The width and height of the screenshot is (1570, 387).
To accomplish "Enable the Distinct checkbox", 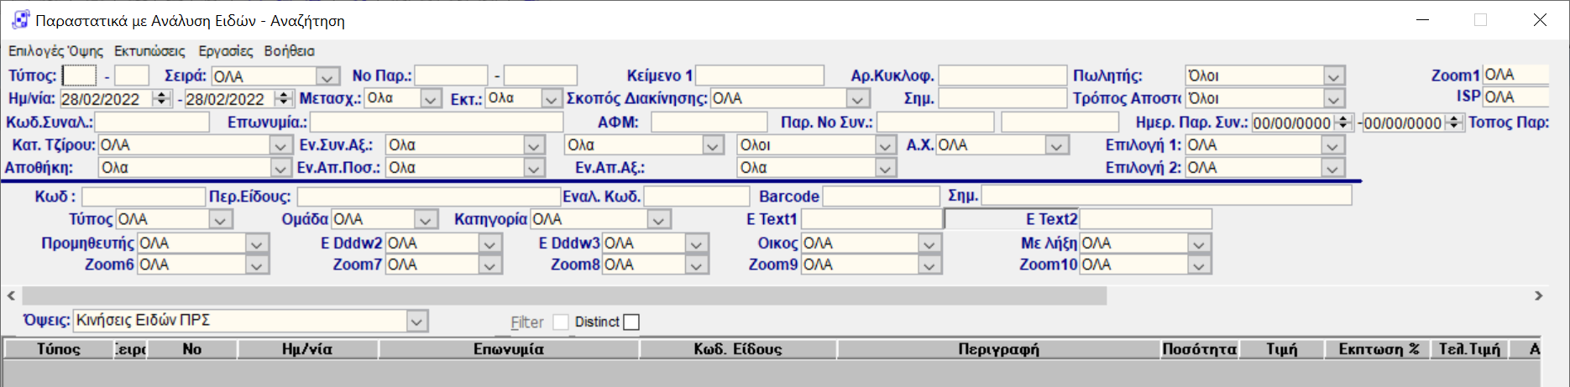I will 631,322.
